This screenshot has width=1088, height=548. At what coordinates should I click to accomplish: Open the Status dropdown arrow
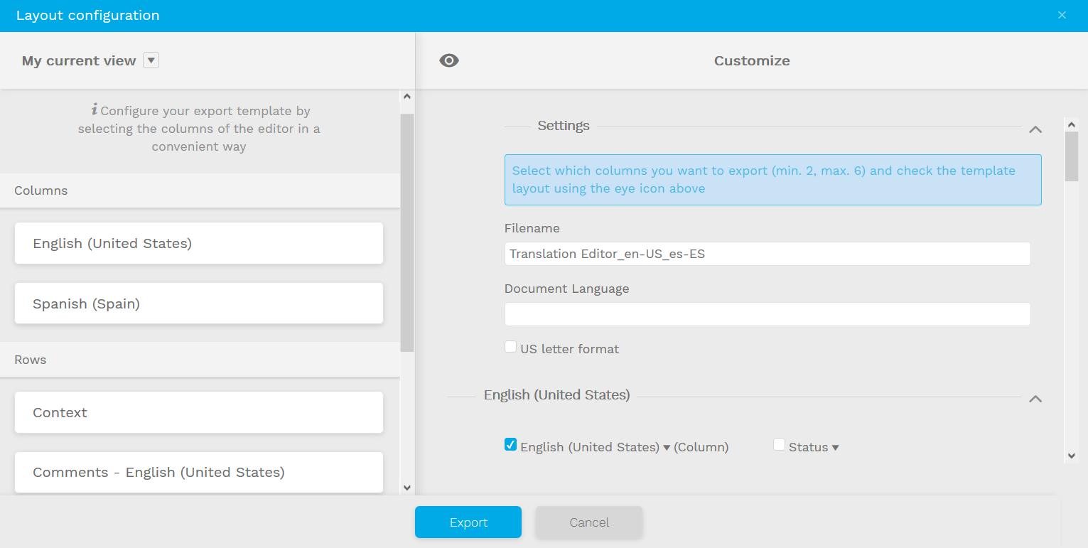(x=835, y=448)
